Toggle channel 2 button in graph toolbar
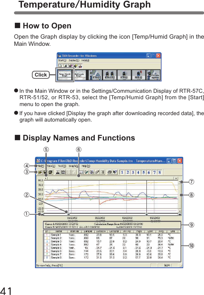 pos(127,172)
